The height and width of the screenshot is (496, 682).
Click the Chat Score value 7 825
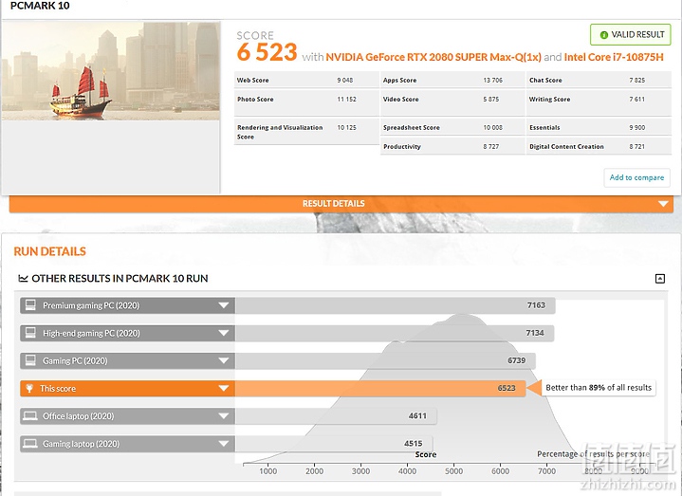click(x=637, y=80)
